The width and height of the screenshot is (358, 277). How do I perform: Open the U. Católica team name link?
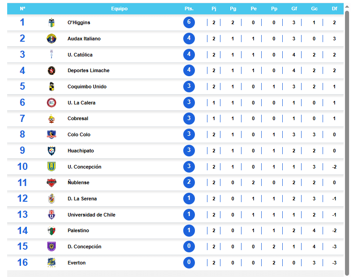pos(80,55)
